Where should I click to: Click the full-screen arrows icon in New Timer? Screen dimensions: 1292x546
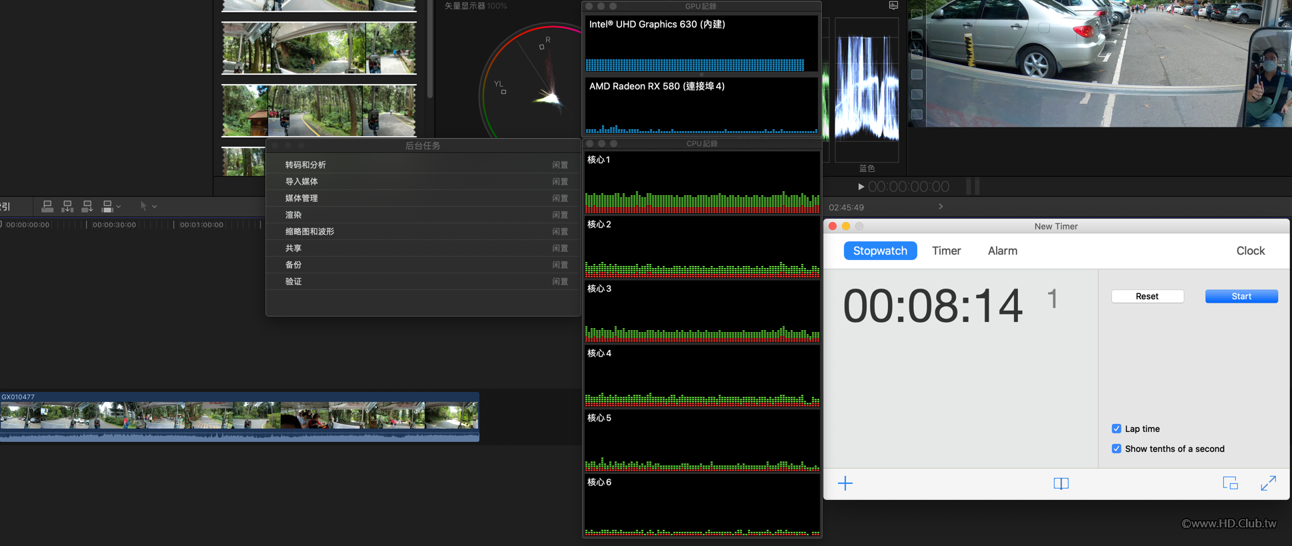click(1269, 483)
